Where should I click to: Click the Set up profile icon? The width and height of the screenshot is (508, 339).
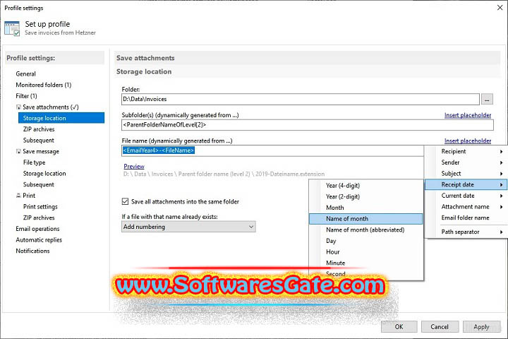coord(12,28)
